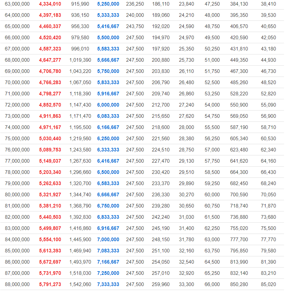Click the cell 528,220
The width and height of the screenshot is (285, 291).
pyautogui.click(x=239, y=94)
